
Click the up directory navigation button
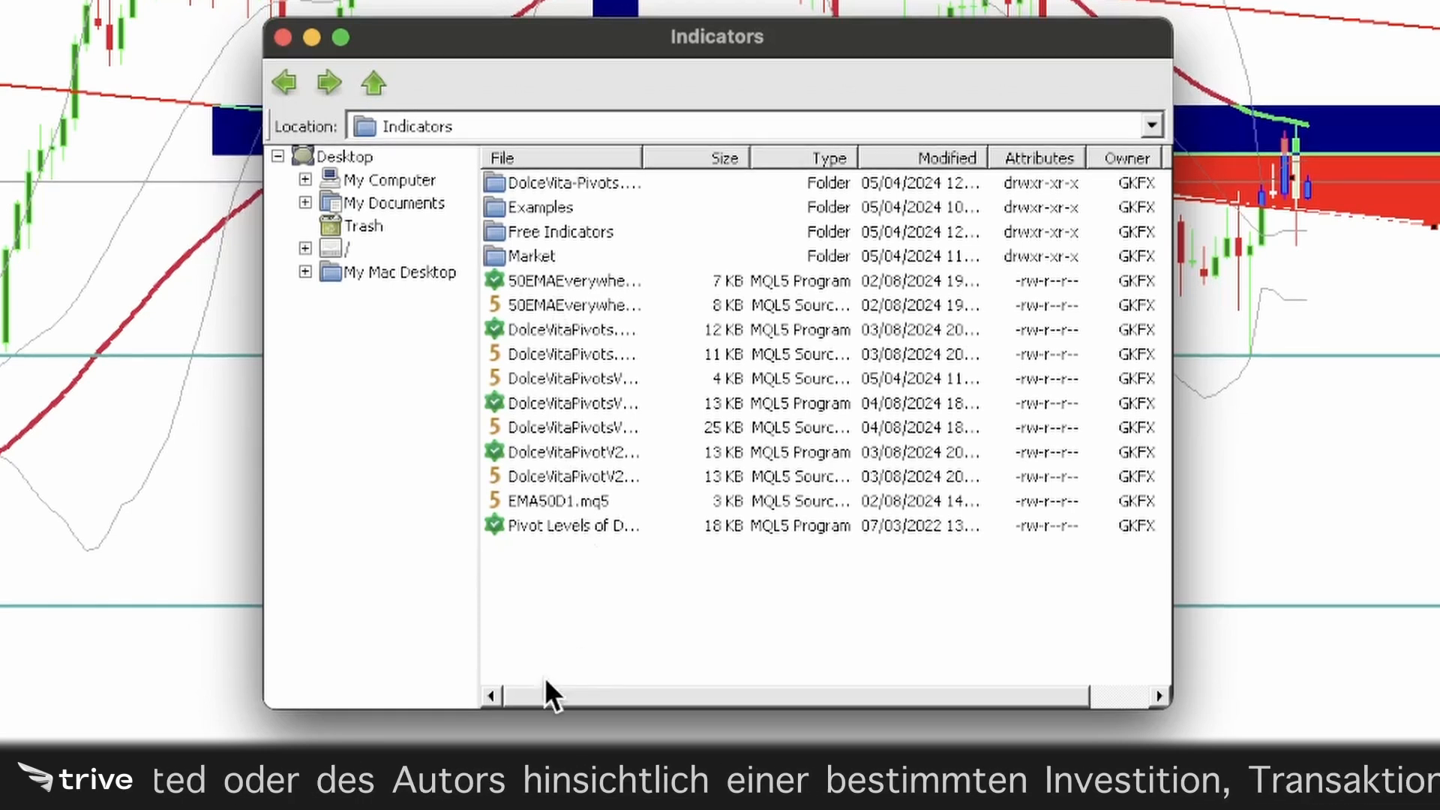373,83
